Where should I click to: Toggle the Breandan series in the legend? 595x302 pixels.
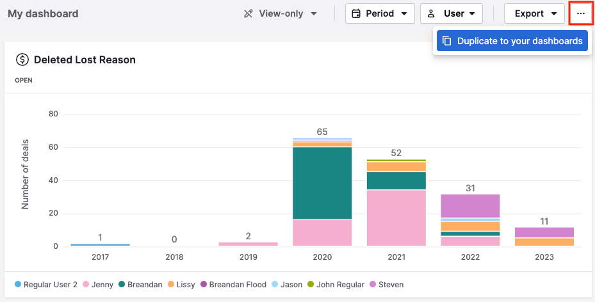coord(140,284)
